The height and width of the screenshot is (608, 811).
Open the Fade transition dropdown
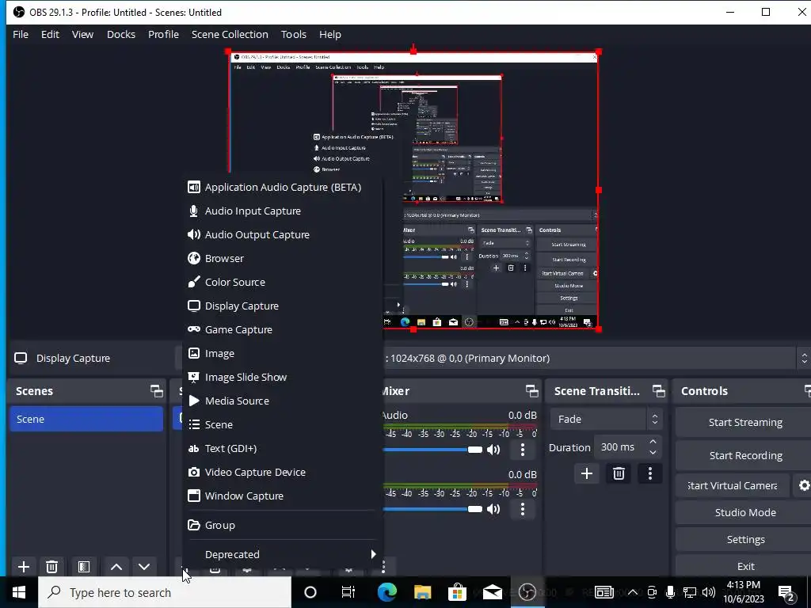(606, 419)
